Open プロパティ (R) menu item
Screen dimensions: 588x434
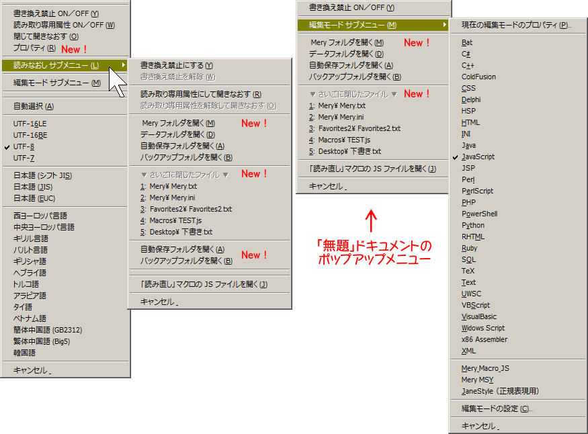click(x=34, y=48)
